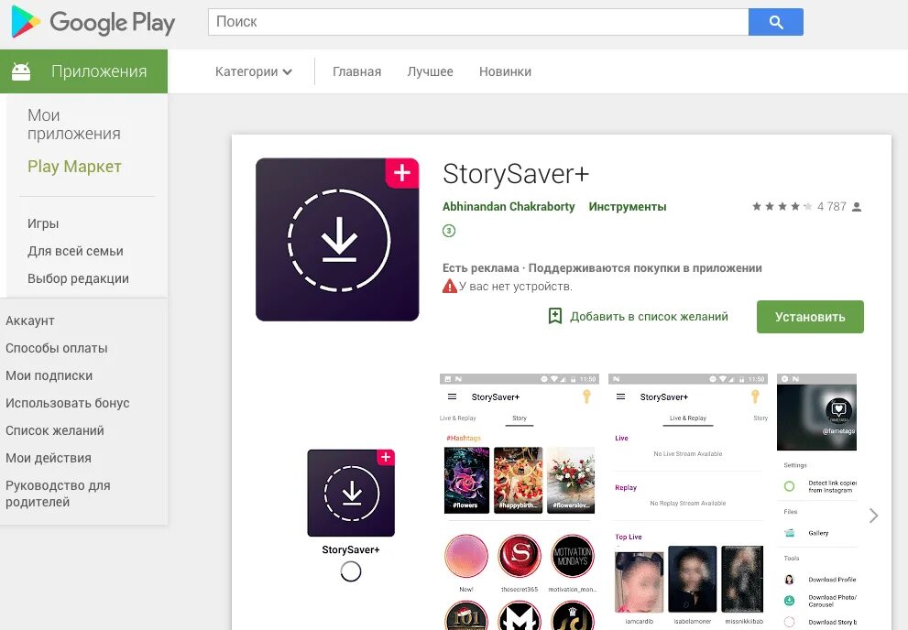Click Использовать бонус link
Screen dimensions: 908x630
(68, 403)
